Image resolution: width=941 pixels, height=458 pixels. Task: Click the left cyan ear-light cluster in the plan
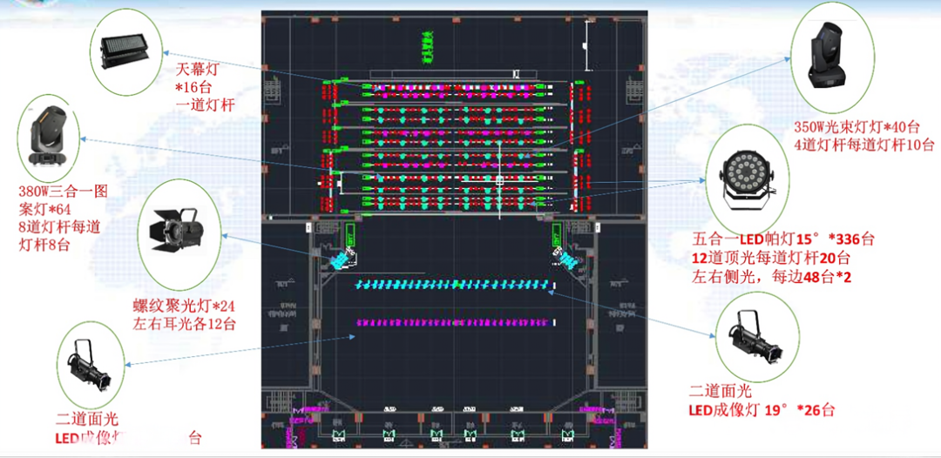(339, 259)
